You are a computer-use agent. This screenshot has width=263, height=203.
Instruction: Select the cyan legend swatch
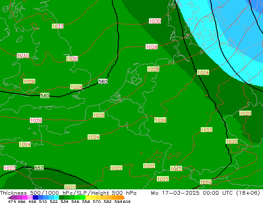56,198
